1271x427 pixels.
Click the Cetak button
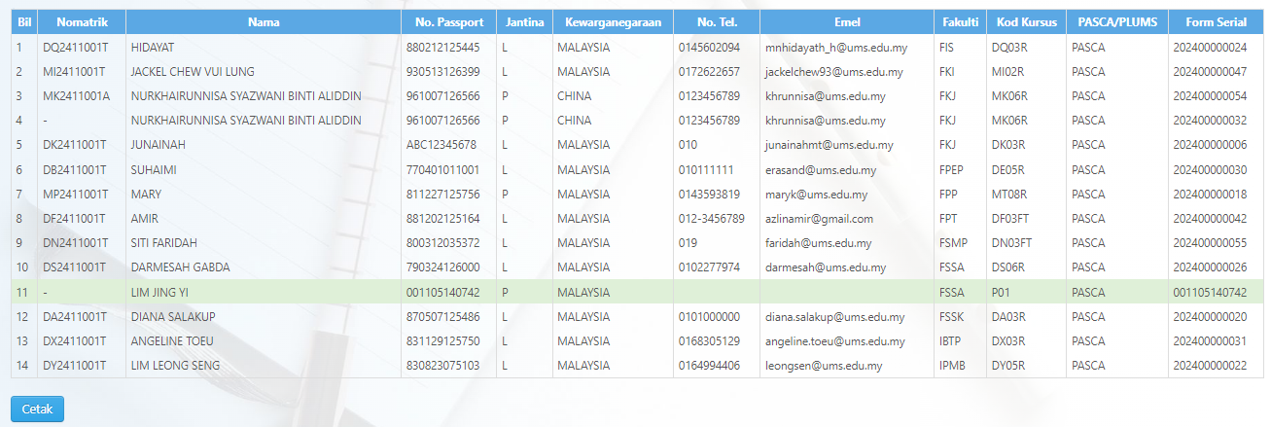[37, 409]
